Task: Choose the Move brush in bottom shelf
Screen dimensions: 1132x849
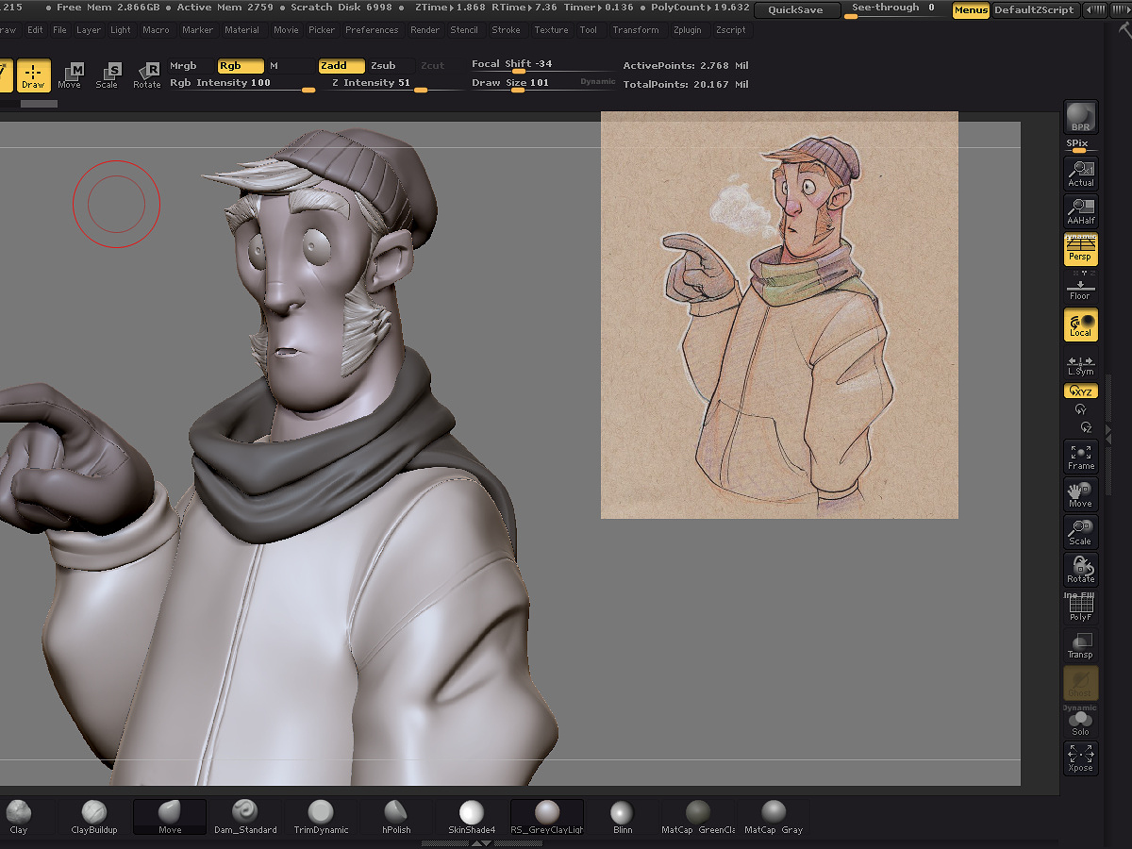Action: click(170, 817)
